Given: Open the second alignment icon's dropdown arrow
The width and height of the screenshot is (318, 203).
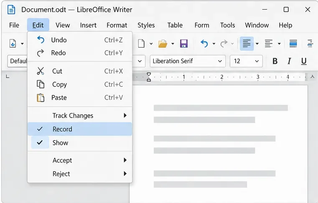Looking at the screenshot, I should [279, 44].
